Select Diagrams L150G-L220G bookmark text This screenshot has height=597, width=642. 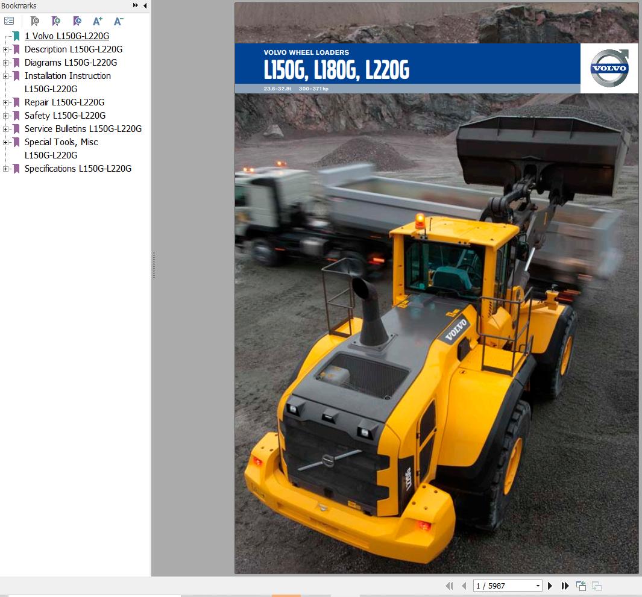click(x=71, y=63)
